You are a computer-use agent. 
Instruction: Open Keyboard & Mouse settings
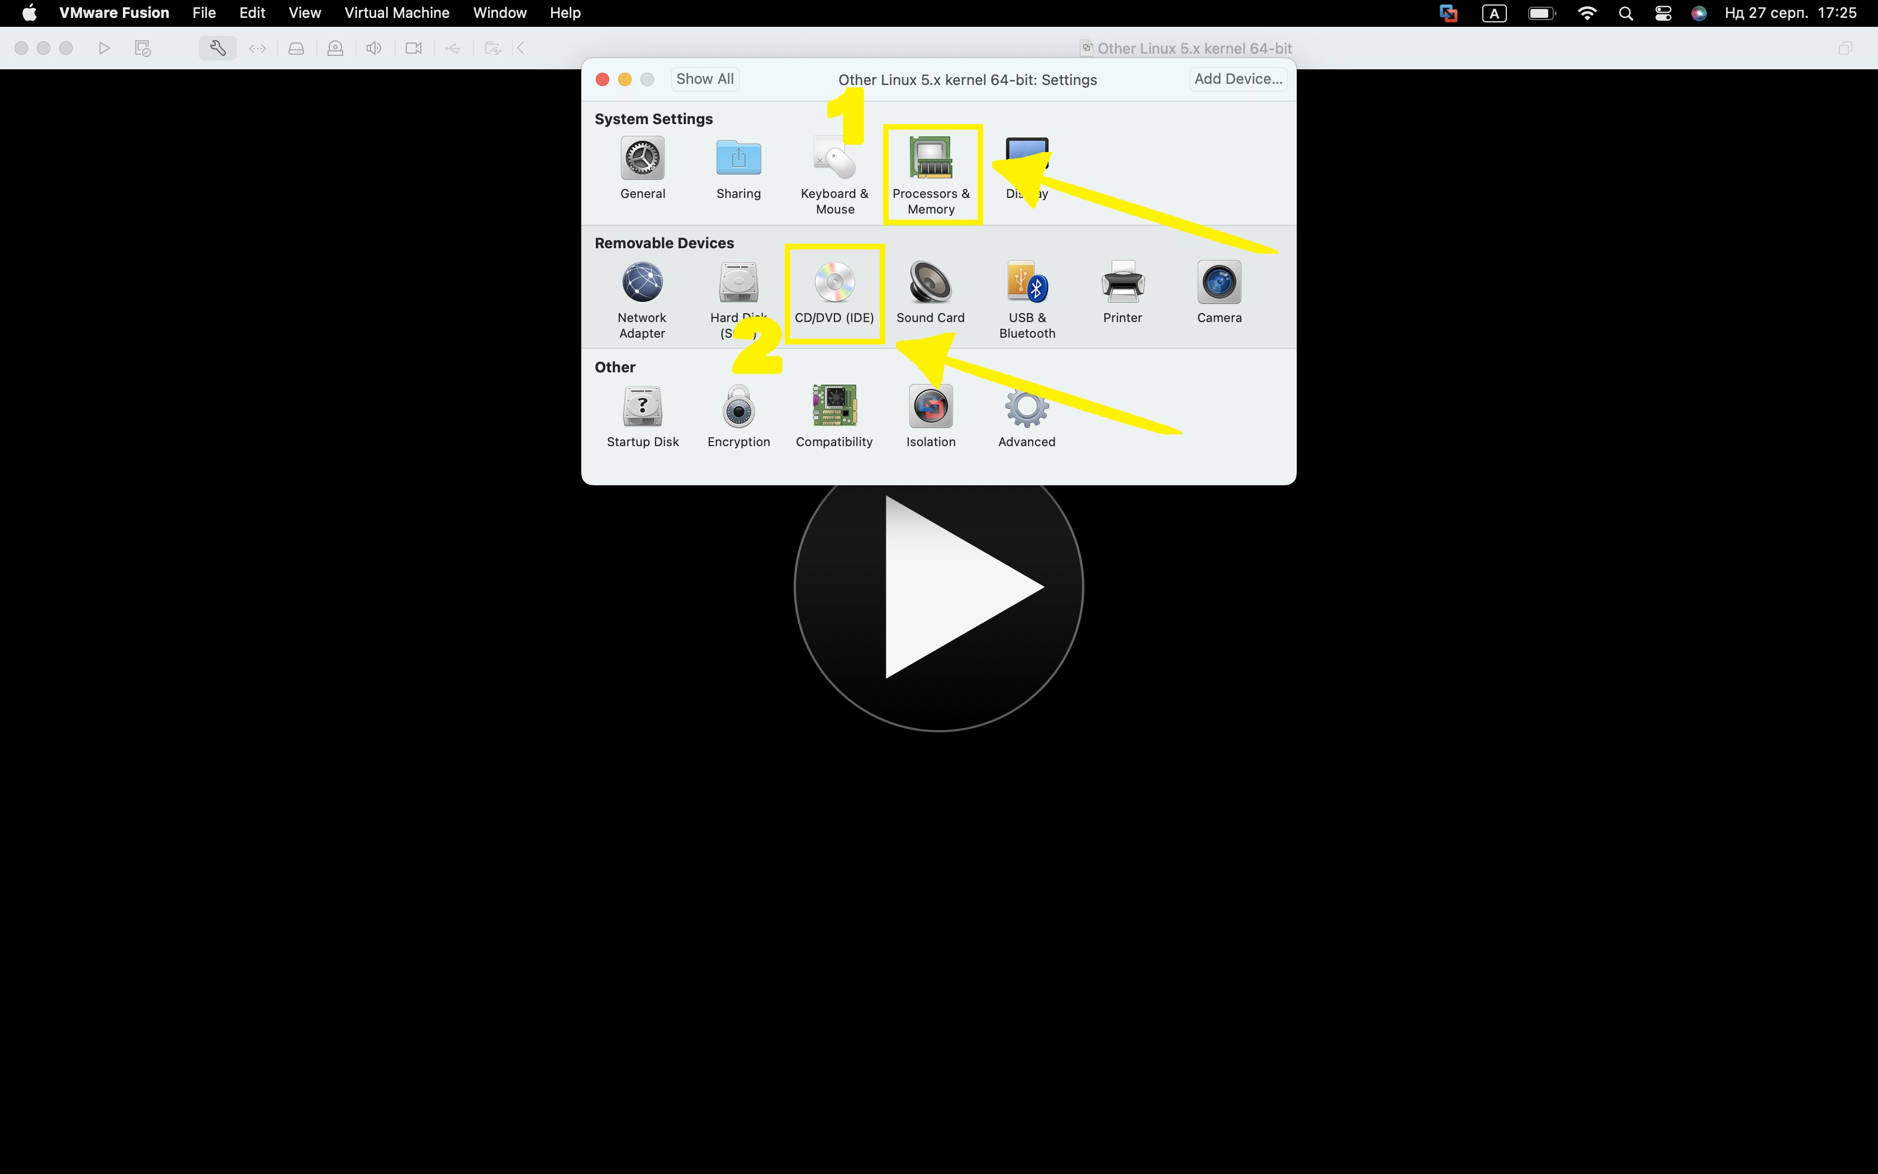pos(834,176)
